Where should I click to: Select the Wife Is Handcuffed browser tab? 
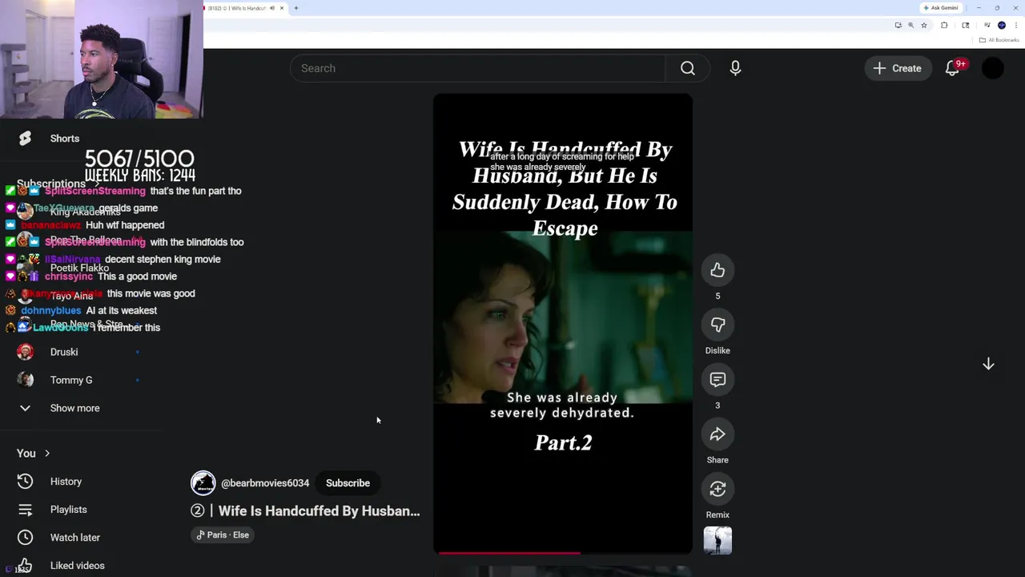click(246, 8)
